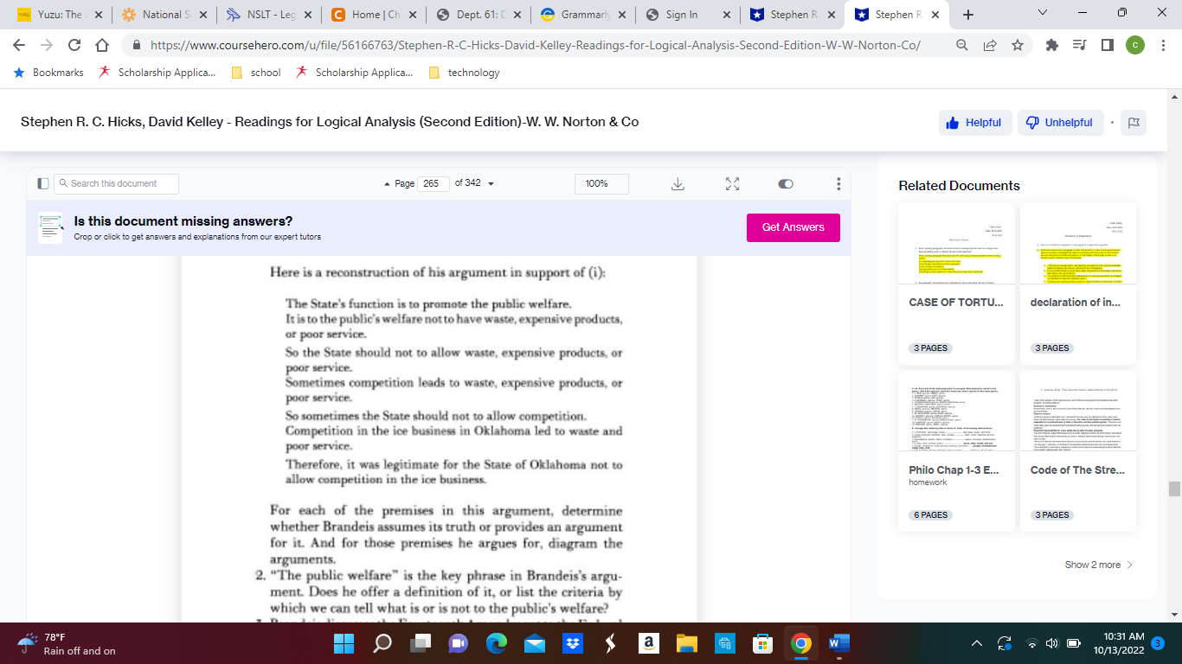This screenshot has width=1182, height=664.
Task: Enter fullscreen reading mode
Action: click(x=732, y=183)
